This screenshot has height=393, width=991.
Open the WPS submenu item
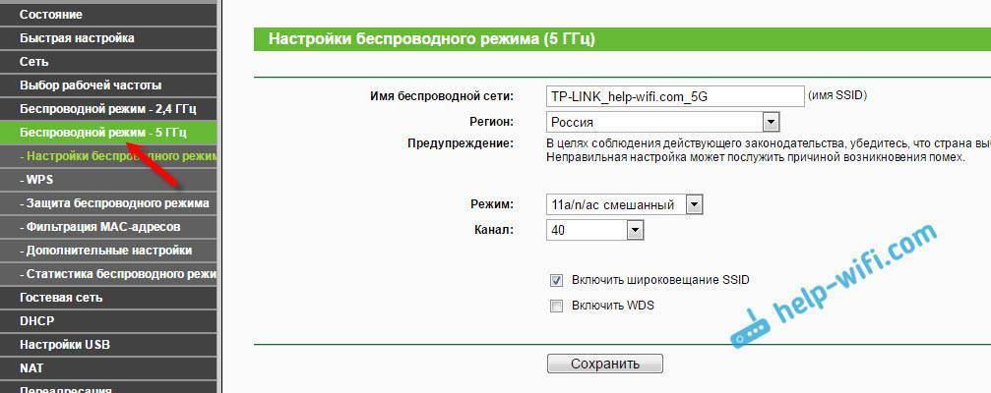click(x=40, y=181)
